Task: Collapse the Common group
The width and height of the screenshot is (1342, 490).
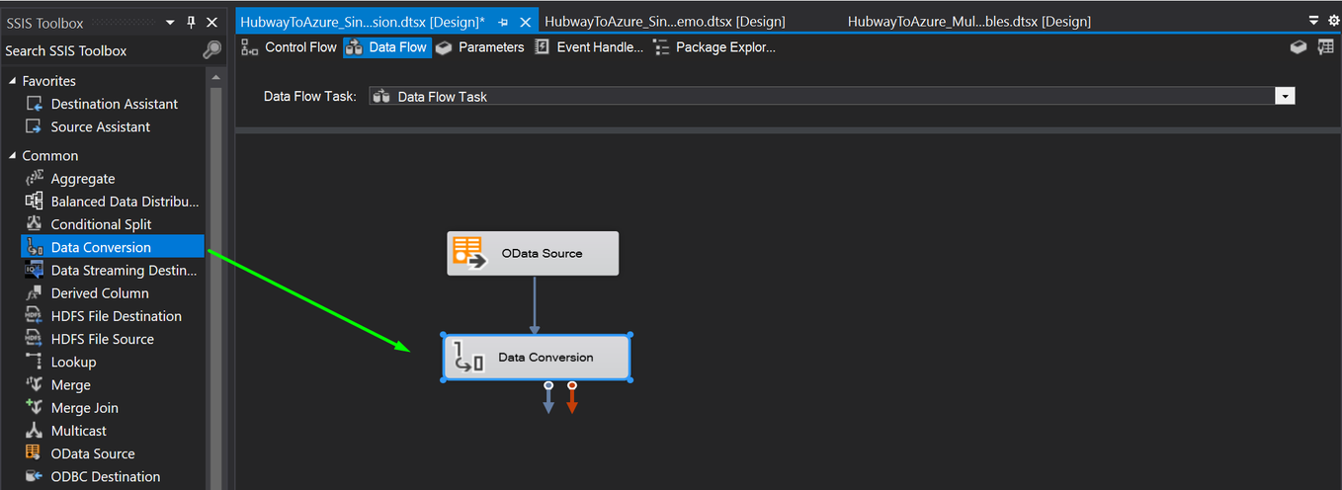Action: pyautogui.click(x=13, y=156)
